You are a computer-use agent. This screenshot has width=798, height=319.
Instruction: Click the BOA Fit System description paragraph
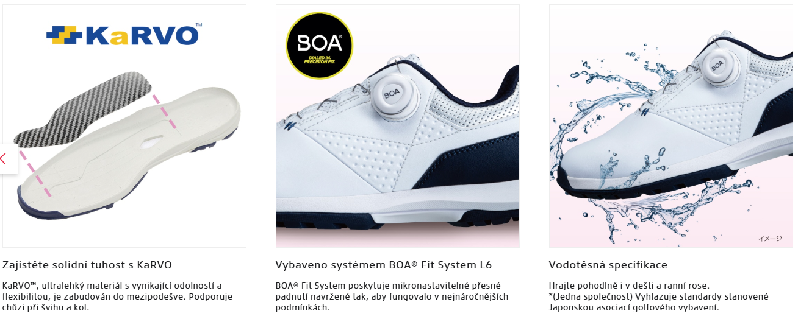click(392, 296)
